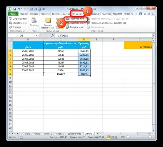The width and height of the screenshot is (163, 147).
Task: Switch to the ABBYY ribbon tab
Action: pyautogui.click(x=128, y=14)
